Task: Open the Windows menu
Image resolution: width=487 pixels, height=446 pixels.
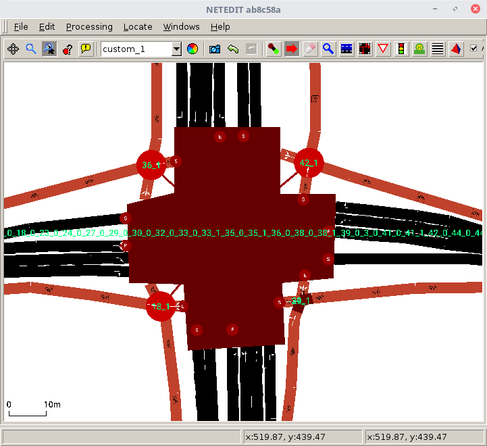Action: pos(181,27)
